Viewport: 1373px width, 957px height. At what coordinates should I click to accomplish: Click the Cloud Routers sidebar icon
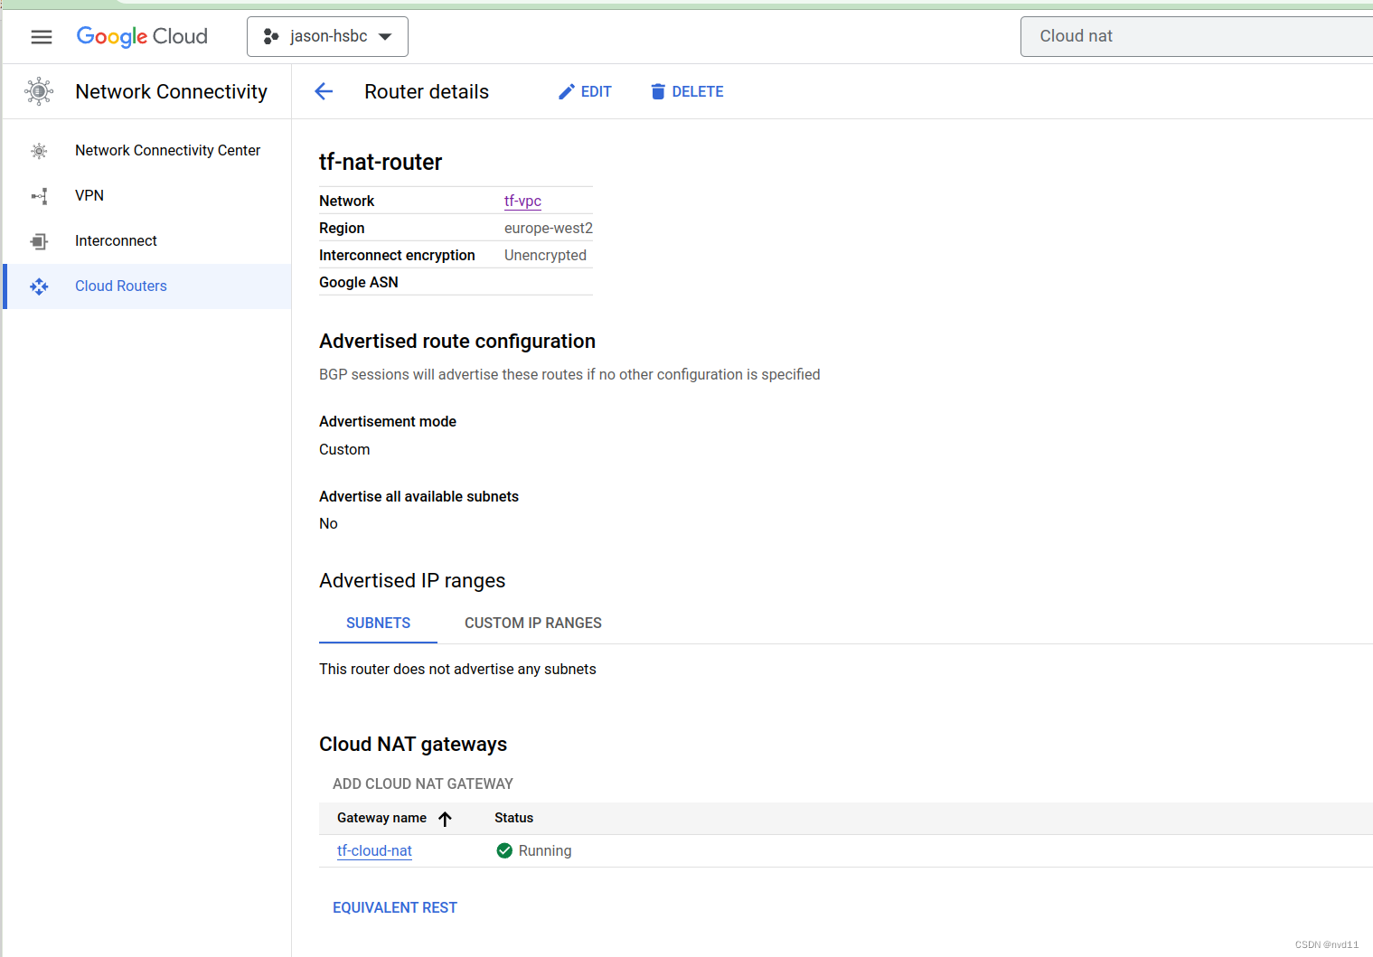pos(39,286)
